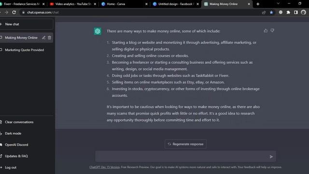Click the send message arrow icon

271,157
